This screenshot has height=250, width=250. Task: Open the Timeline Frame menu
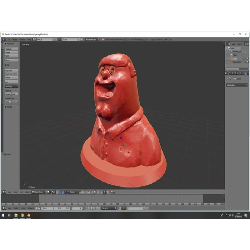[x=23, y=208]
